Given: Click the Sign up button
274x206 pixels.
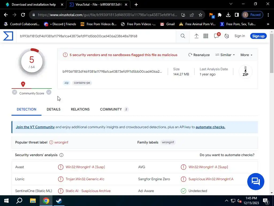Looking at the screenshot, I should coord(258,36).
